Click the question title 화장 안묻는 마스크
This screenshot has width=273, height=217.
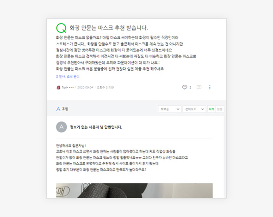click(109, 28)
